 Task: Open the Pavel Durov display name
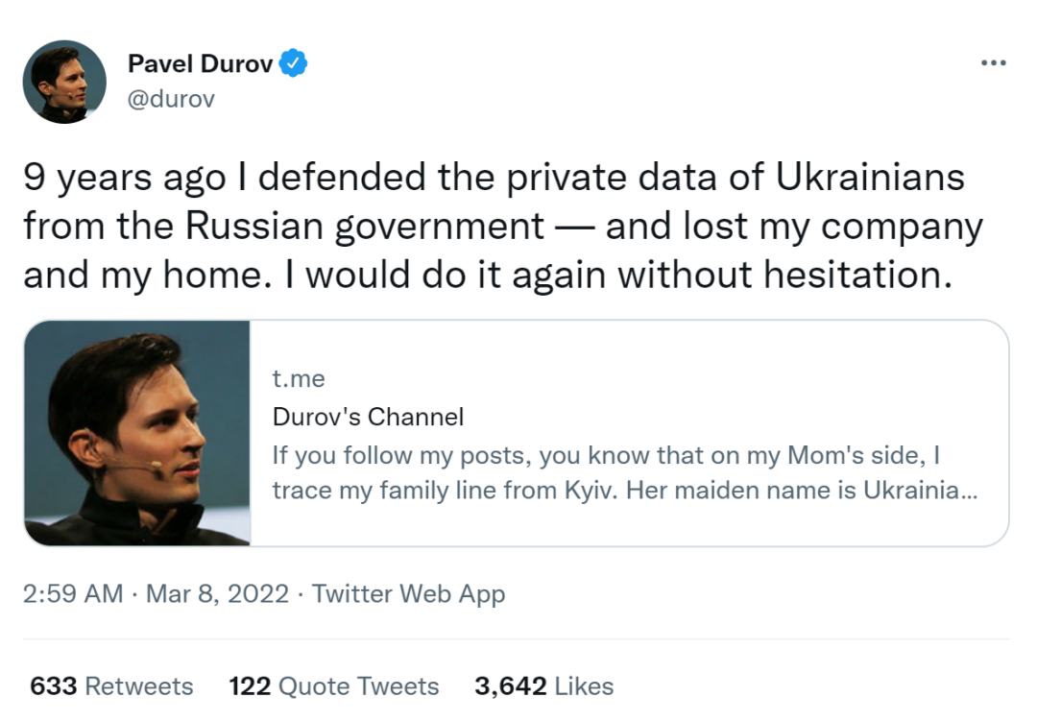[200, 65]
